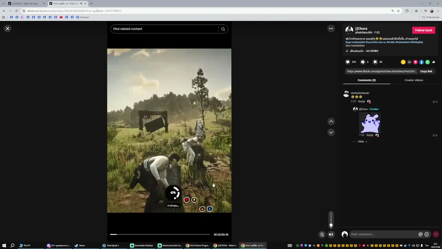Open the Facebook labeled bookmark
The image size is (442, 249).
[83, 17]
